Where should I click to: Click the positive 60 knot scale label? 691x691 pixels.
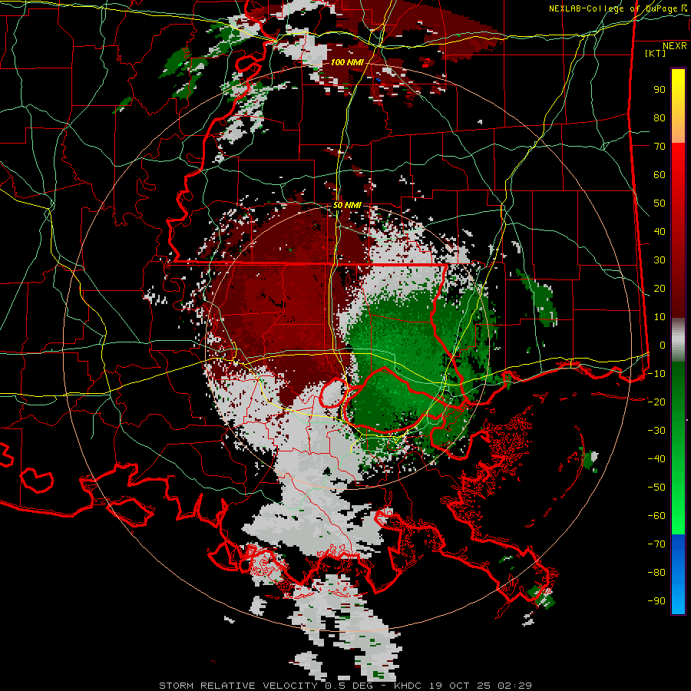point(660,175)
